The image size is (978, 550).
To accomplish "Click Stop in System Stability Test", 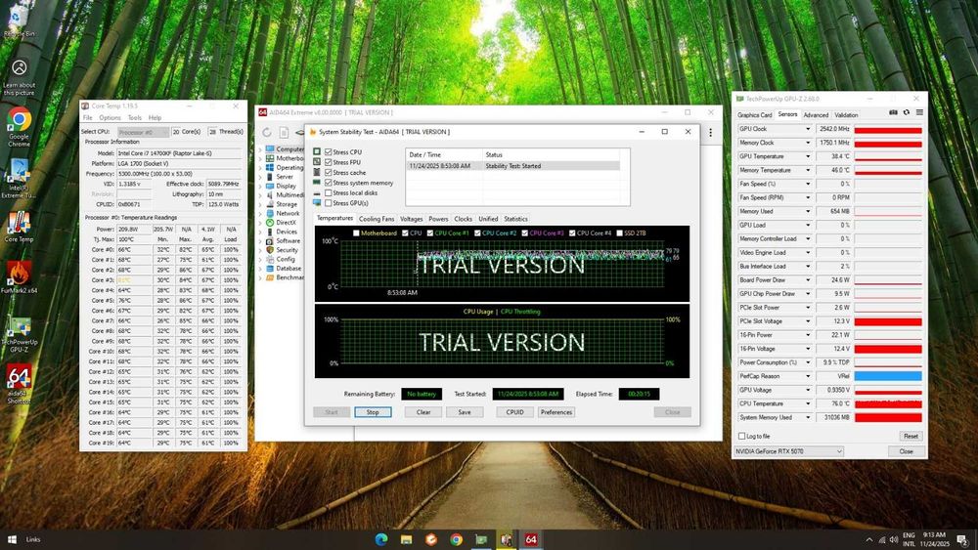I will click(x=373, y=412).
